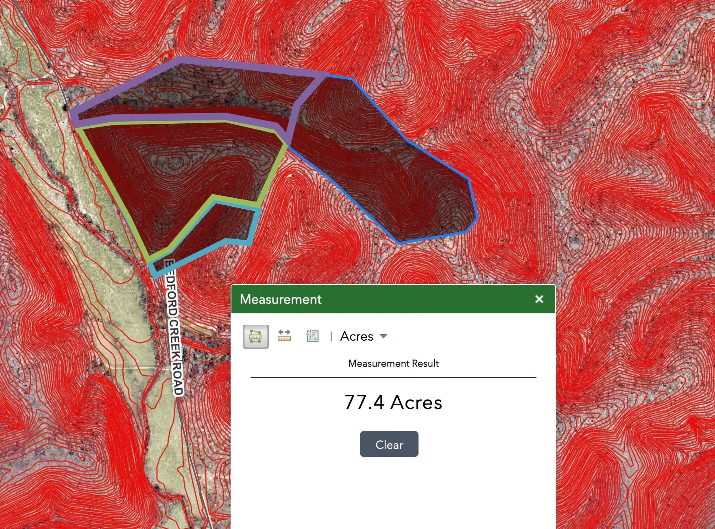This screenshot has height=529, width=715.
Task: Switch to the Distance measurement ruler tool
Action: 284,336
